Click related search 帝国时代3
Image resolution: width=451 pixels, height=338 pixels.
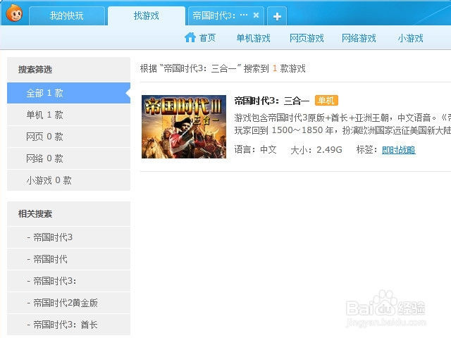click(x=69, y=237)
